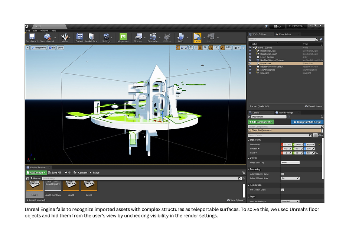Image resolution: width=349 pixels, height=246 pixels.
Task: Click the Blueprints toolbar icon
Action: tap(138, 37)
